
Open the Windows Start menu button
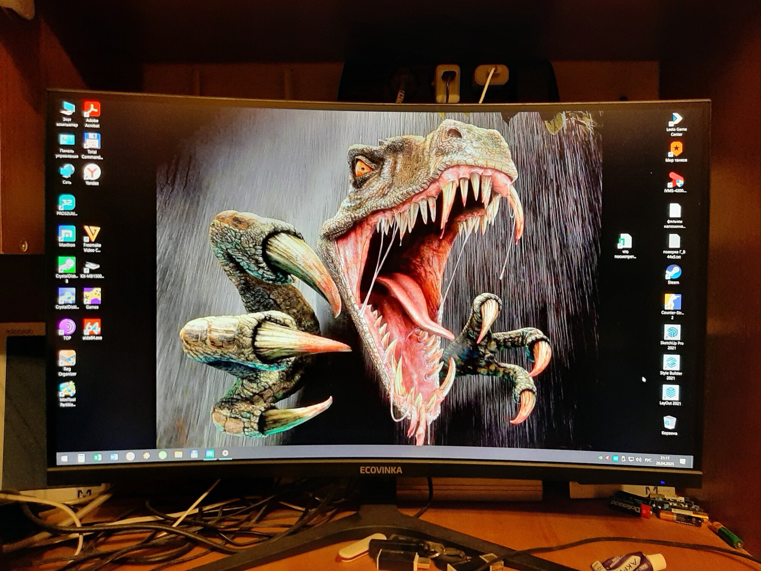[x=65, y=458]
